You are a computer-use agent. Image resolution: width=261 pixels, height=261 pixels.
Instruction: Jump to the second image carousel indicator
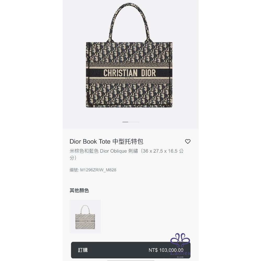[134, 122]
